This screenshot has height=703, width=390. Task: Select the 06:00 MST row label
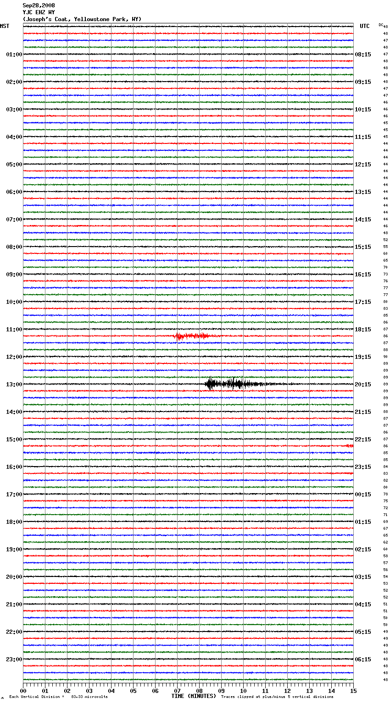pyautogui.click(x=14, y=192)
